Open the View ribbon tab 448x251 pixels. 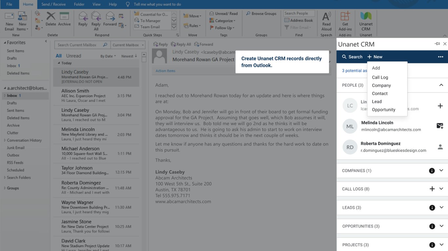pyautogui.click(x=96, y=4)
